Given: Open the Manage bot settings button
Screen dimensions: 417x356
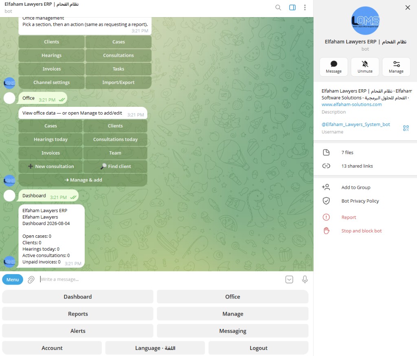Looking at the screenshot, I should point(396,67).
